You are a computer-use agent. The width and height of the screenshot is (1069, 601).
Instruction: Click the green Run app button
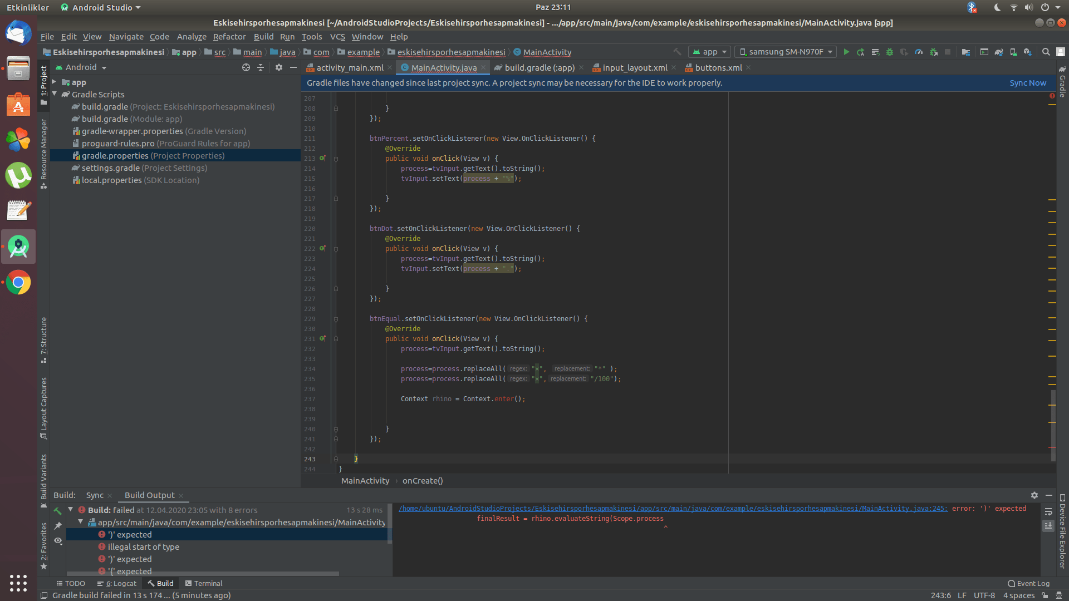[x=846, y=52]
